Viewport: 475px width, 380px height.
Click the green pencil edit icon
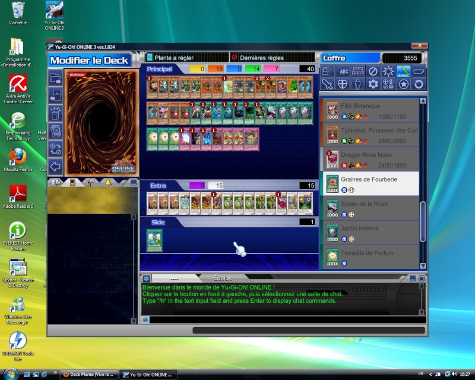point(403,71)
